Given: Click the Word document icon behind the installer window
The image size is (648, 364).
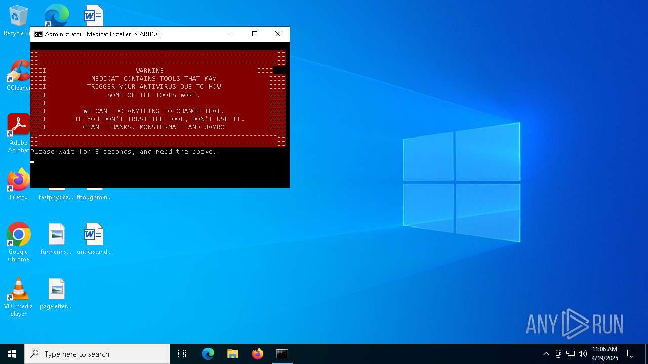Looking at the screenshot, I should (94, 15).
